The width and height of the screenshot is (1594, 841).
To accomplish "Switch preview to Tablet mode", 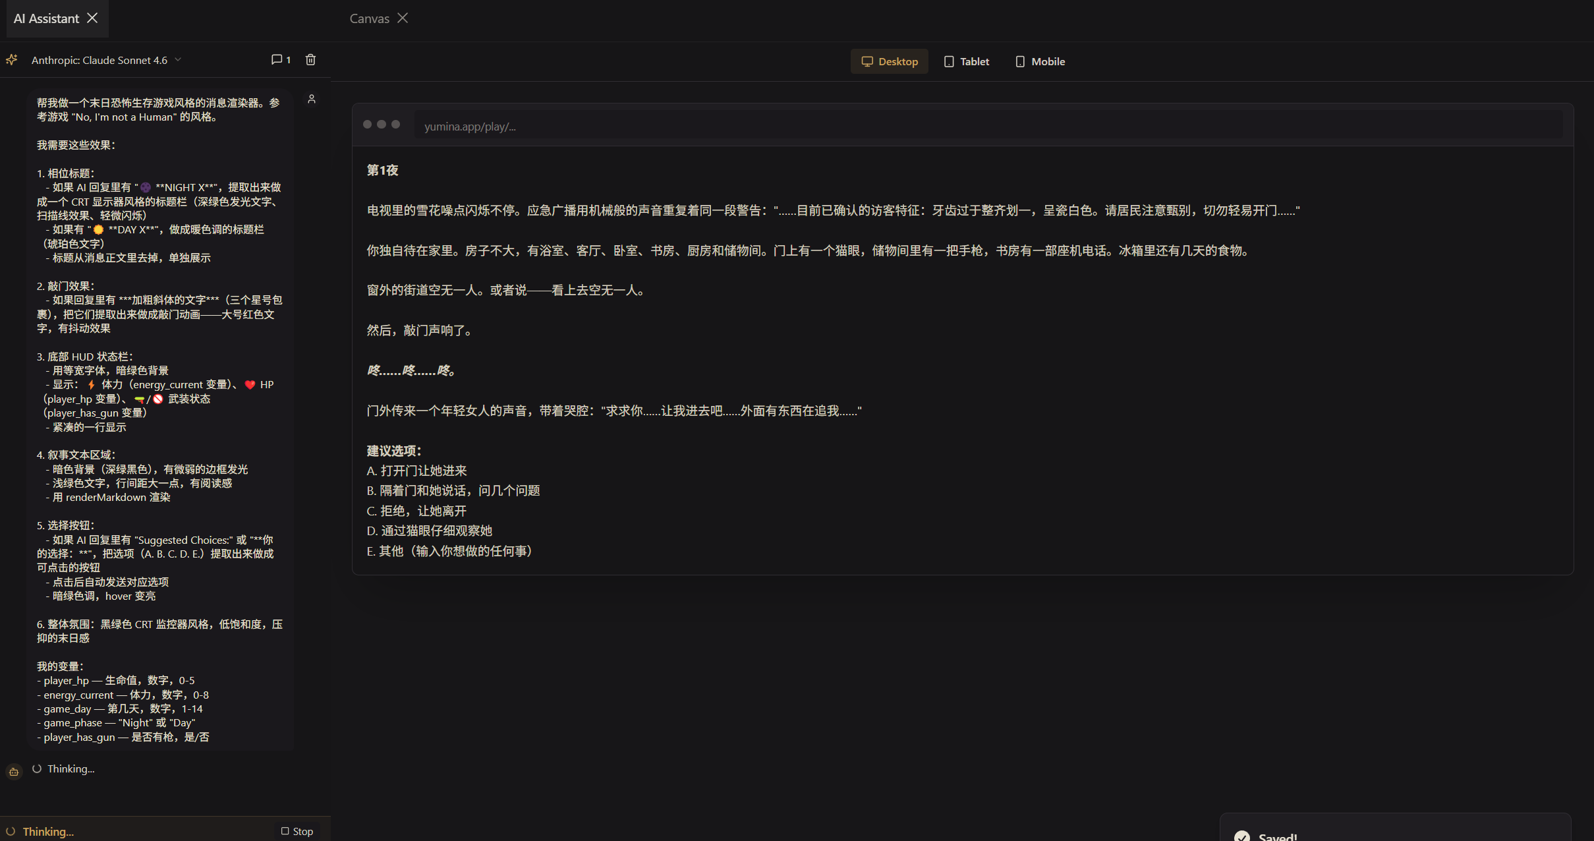I will [966, 61].
